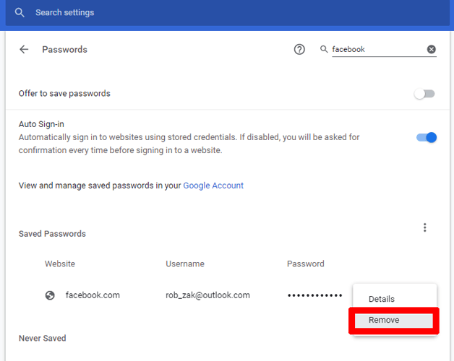The width and height of the screenshot is (454, 361).
Task: Click the Username column header
Action: point(185,264)
